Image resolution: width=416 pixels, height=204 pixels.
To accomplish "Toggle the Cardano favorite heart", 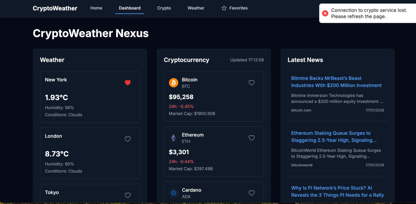I will tap(252, 193).
